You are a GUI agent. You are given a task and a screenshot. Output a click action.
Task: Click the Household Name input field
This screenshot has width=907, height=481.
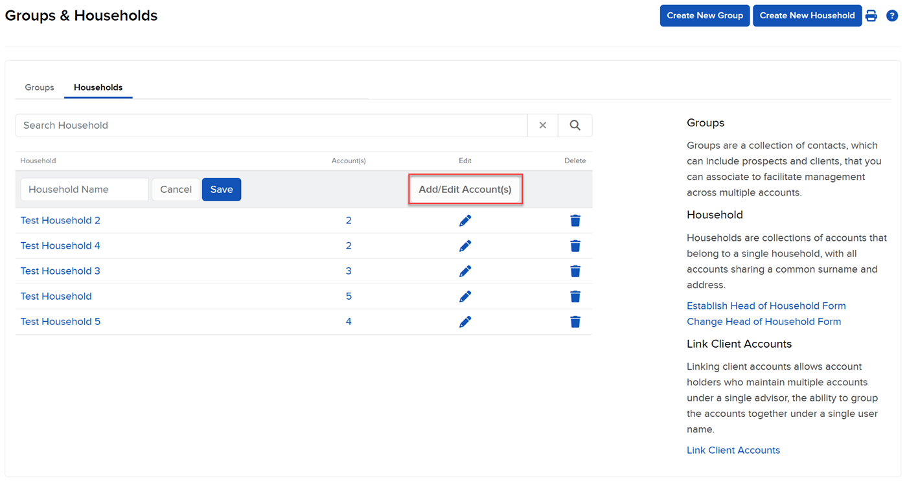tap(85, 190)
